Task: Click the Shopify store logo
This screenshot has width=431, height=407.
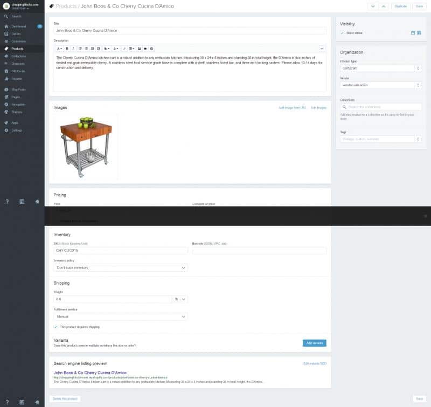Action: 6,6
